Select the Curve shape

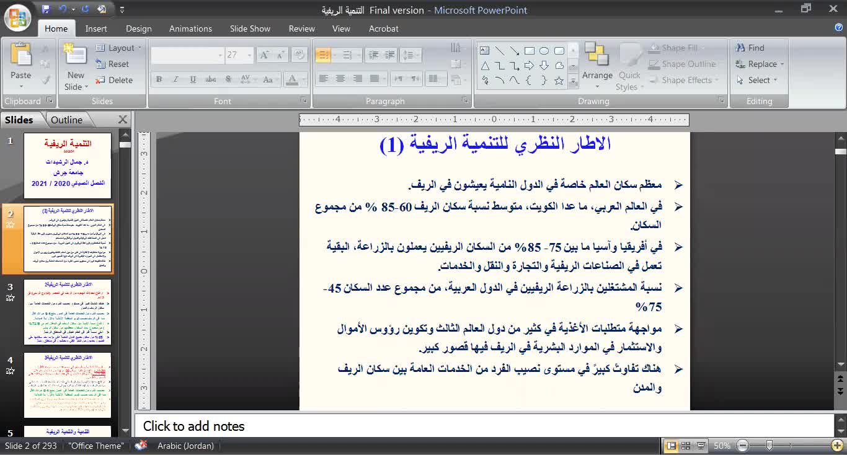click(514, 80)
